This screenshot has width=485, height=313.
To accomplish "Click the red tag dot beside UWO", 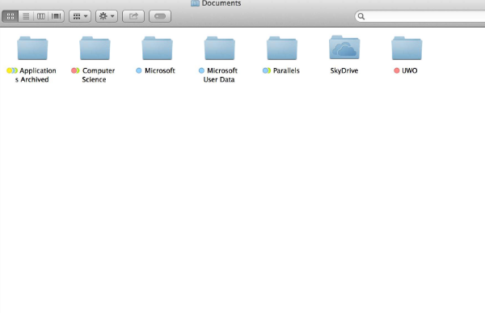I will pos(397,70).
